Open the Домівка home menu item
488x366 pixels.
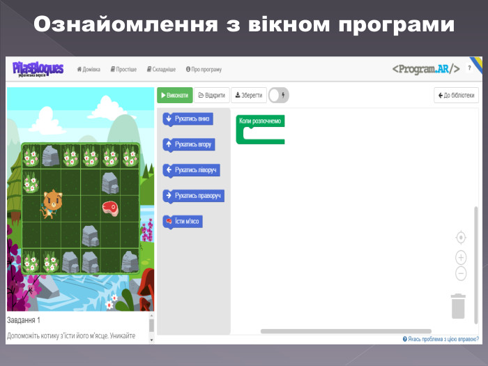[89, 70]
